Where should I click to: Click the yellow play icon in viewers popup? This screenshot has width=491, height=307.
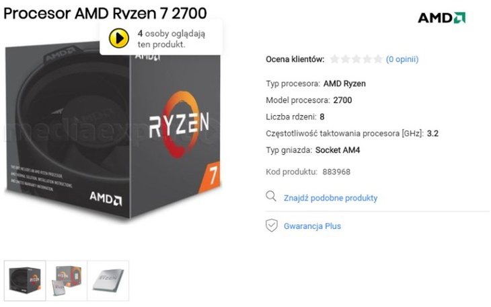click(x=118, y=38)
